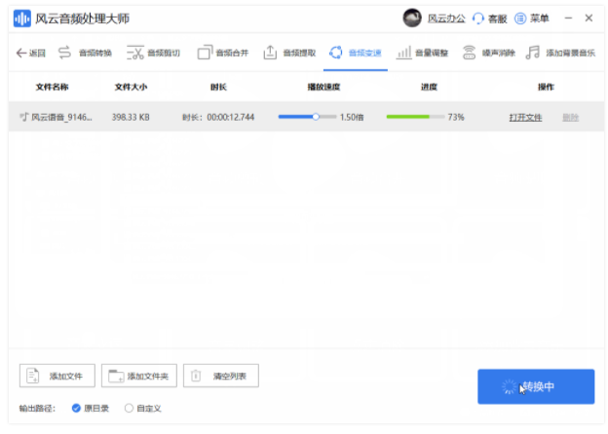Switch to the 音量调整 tab
The image size is (608, 434).
point(422,53)
